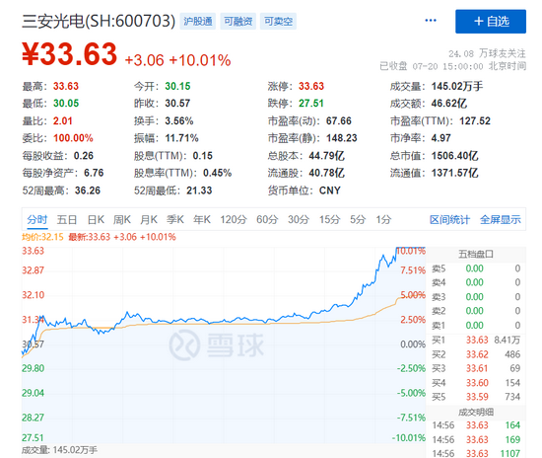Click the 跌停 value 27.51
Image resolution: width=542 pixels, height=458 pixels.
311,104
